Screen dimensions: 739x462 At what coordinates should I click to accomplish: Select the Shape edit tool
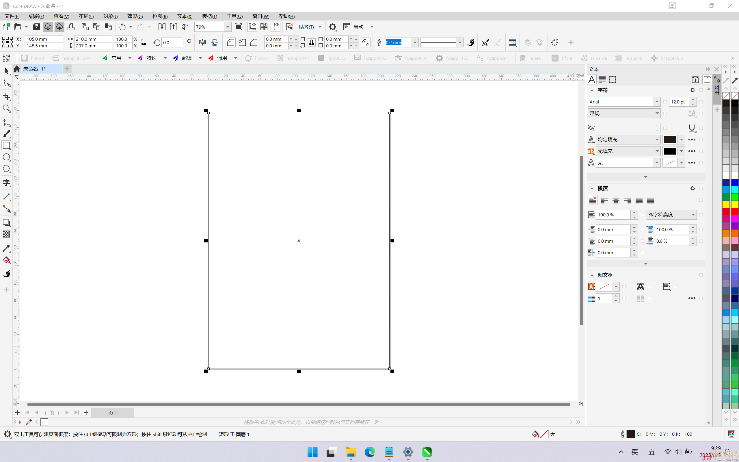point(6,83)
